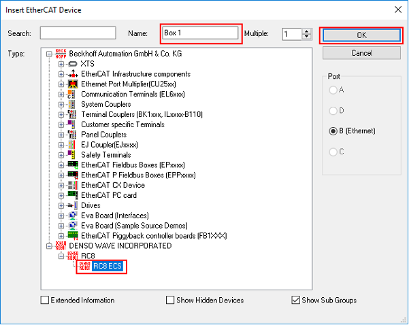The height and width of the screenshot is (325, 409).
Task: Expand the System Couplers tree node
Action: [x=61, y=104]
